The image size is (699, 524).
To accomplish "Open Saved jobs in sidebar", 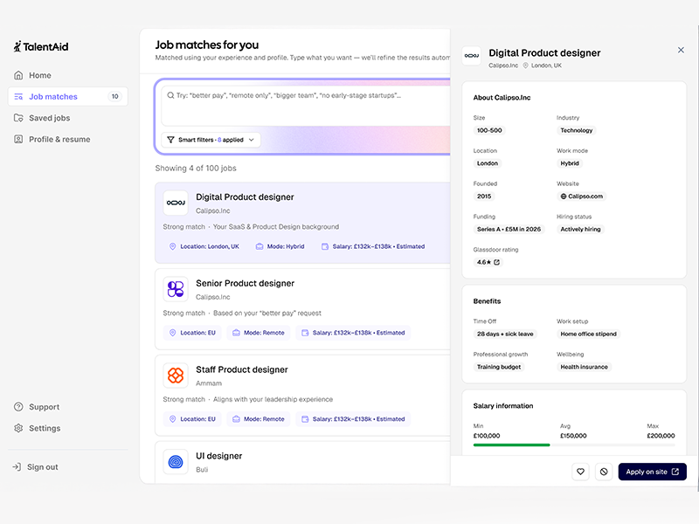I will click(49, 118).
